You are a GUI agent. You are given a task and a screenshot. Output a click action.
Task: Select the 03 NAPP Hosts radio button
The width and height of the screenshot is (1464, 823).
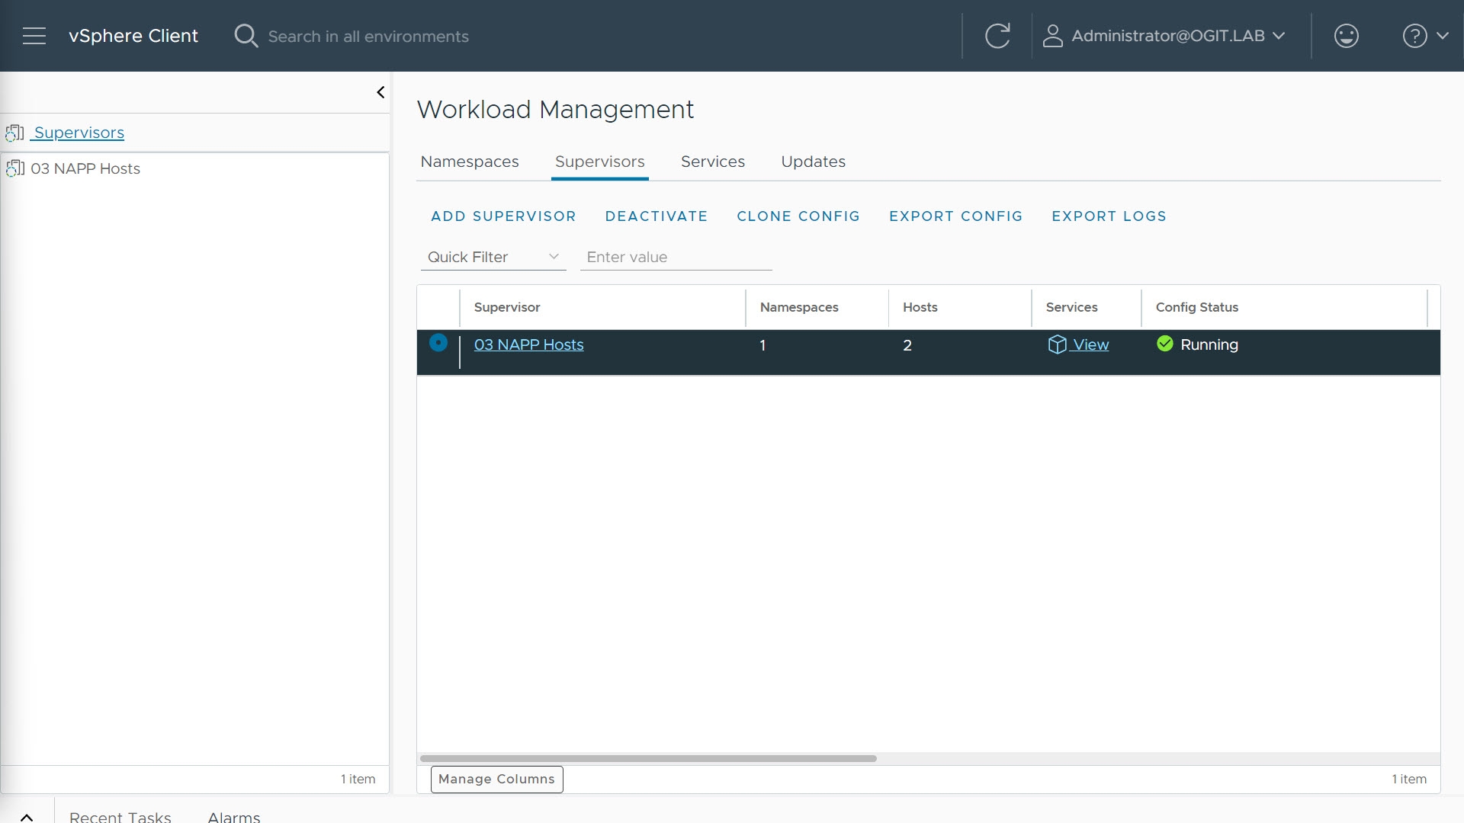438,343
